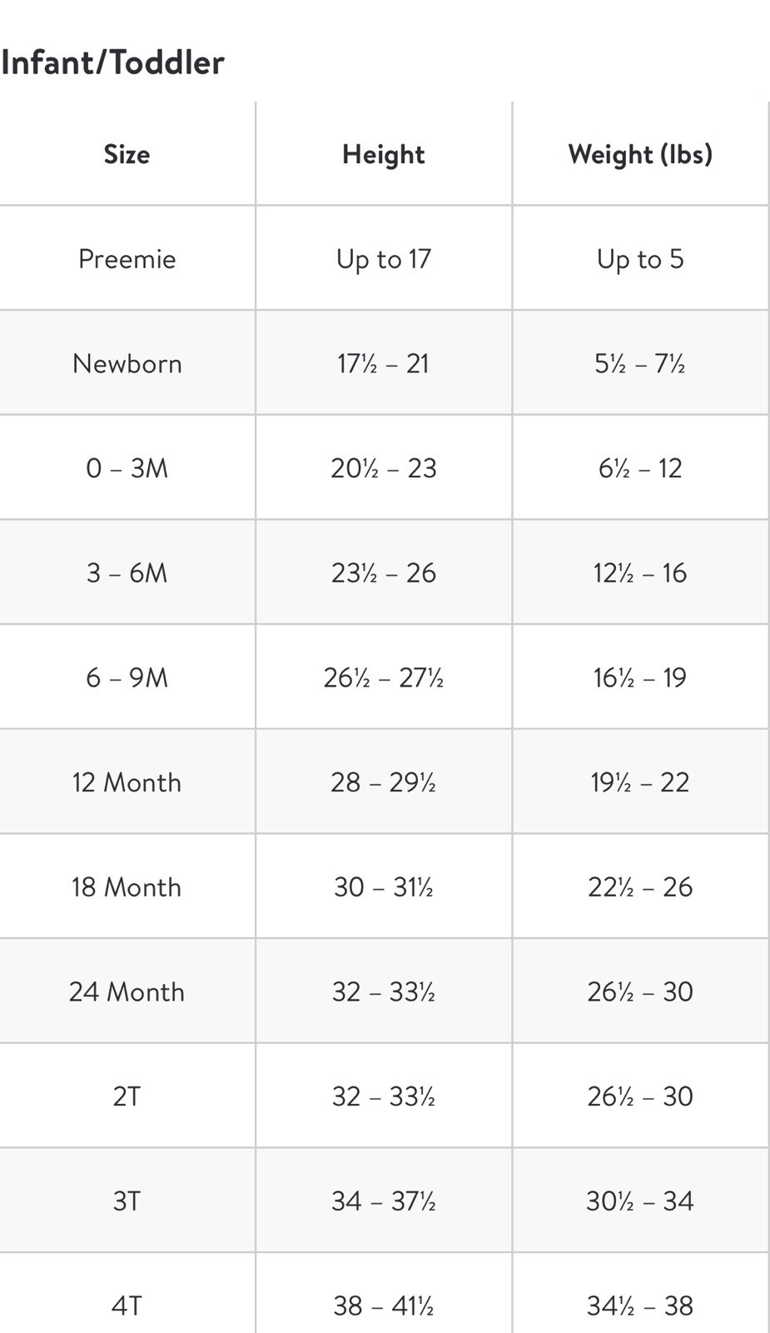Select the 0 – 3M size row
The image size is (770, 1333).
385,467
